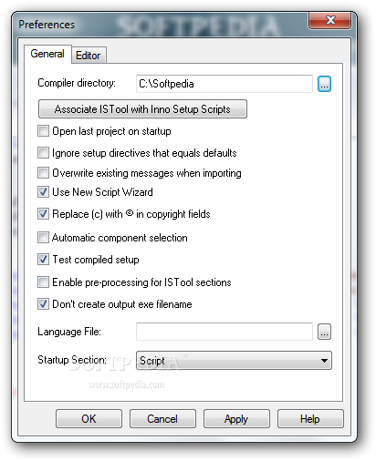This screenshot has height=461, width=376.
Task: Enable pre-processing for ISTool sections
Action: (43, 282)
